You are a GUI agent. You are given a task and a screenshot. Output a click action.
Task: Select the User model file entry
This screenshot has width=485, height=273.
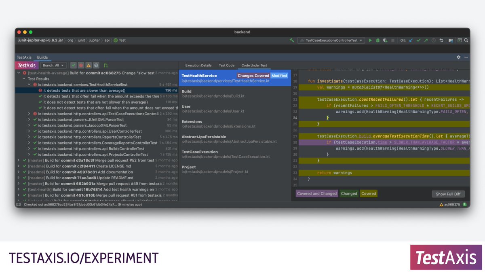click(235, 109)
